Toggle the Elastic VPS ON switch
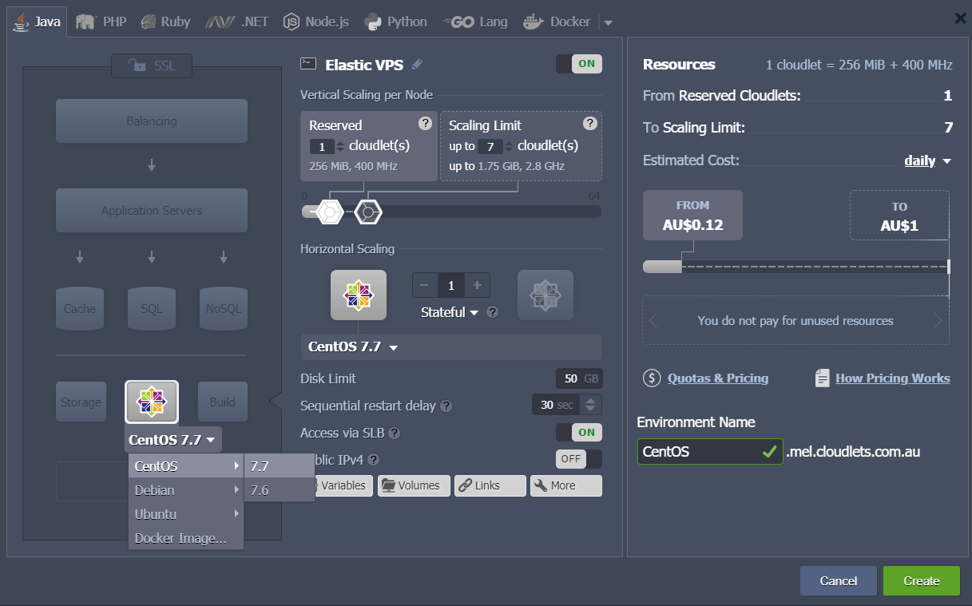 [579, 64]
